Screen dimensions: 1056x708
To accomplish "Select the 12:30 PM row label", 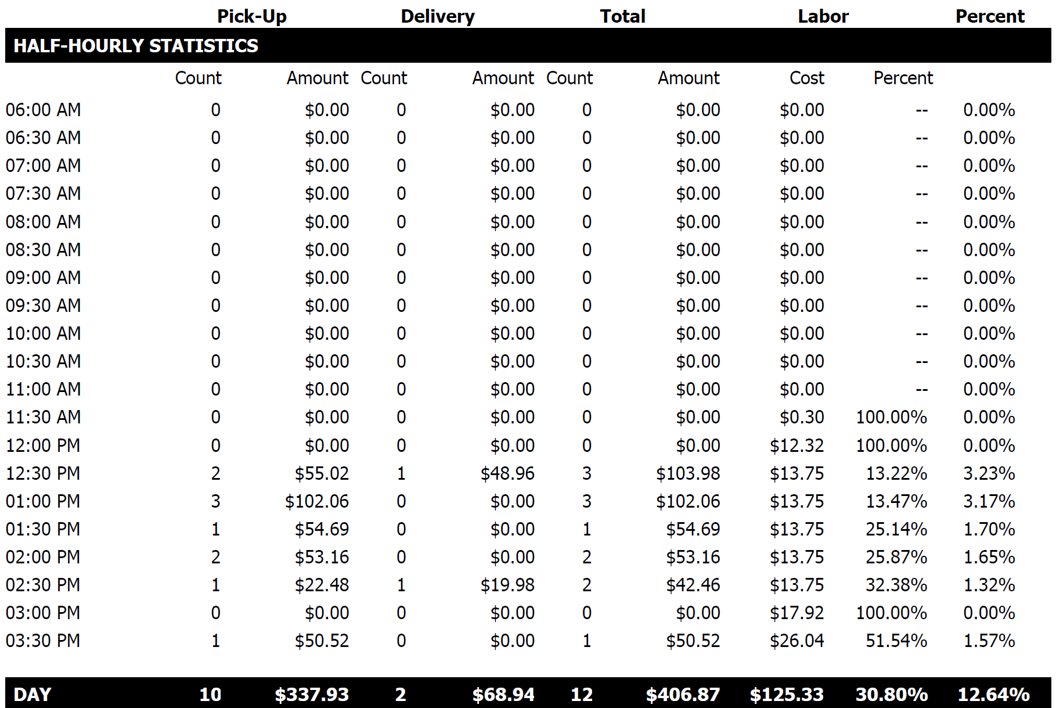I will (43, 473).
